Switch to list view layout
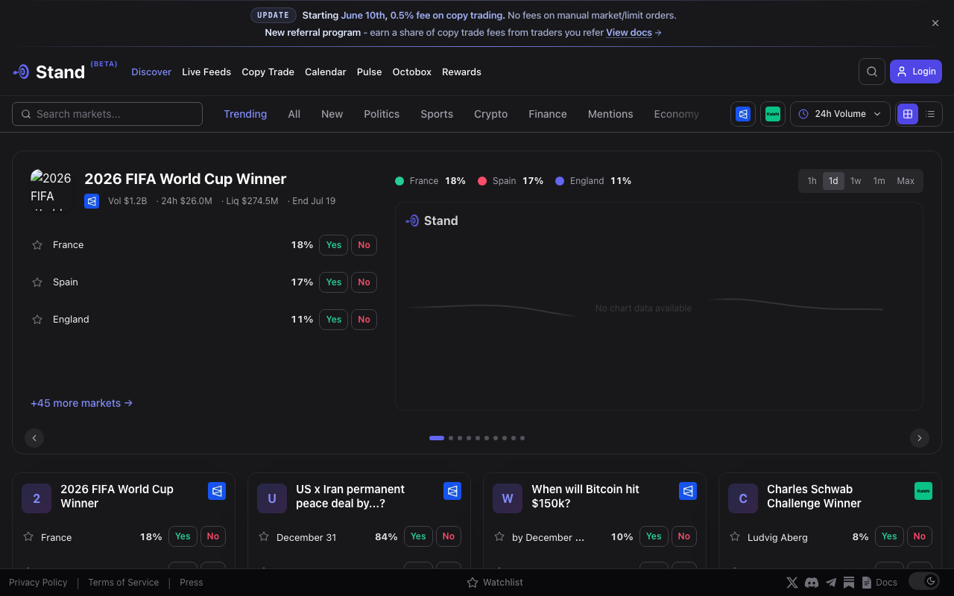The image size is (954, 596). point(930,114)
